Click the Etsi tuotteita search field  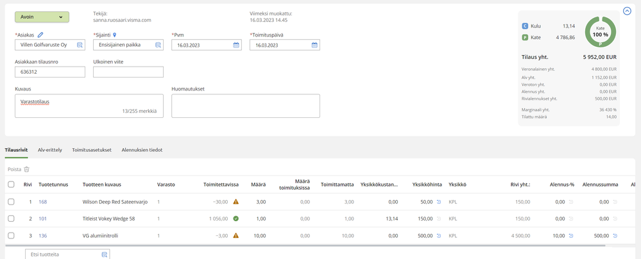point(67,254)
